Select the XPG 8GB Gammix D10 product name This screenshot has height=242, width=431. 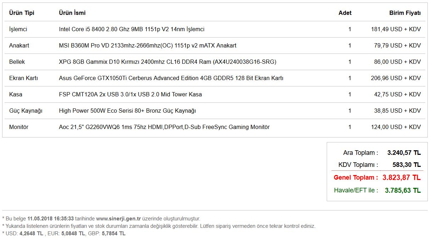167,62
